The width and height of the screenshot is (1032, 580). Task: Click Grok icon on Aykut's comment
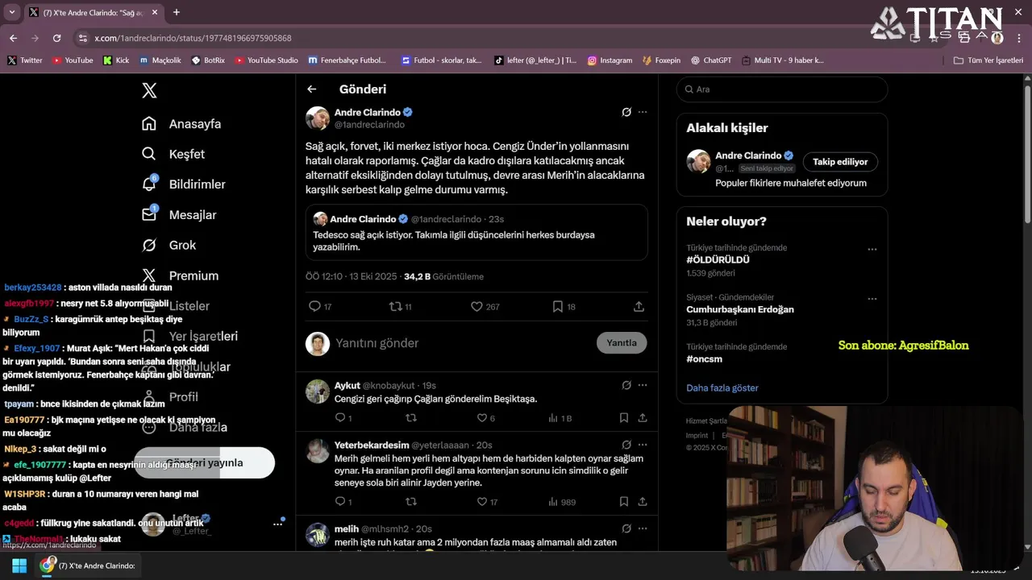click(626, 385)
